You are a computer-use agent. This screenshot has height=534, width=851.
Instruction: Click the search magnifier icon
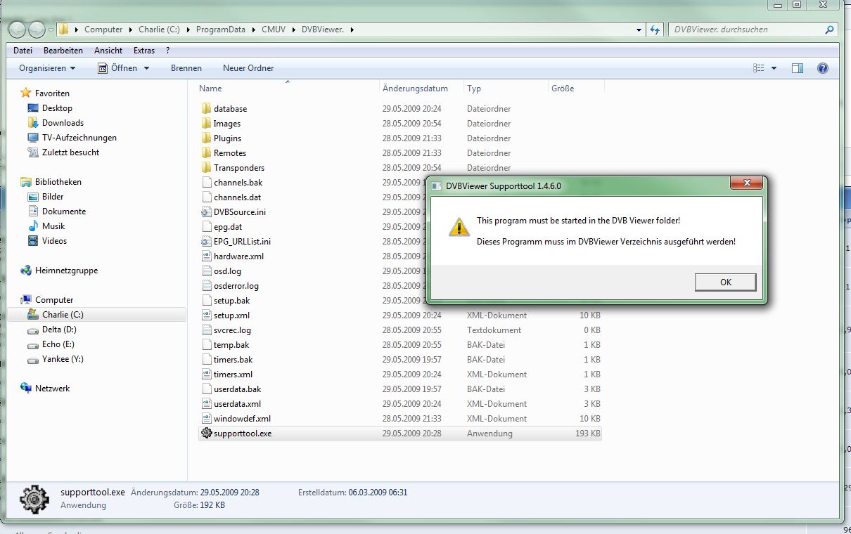pos(830,30)
